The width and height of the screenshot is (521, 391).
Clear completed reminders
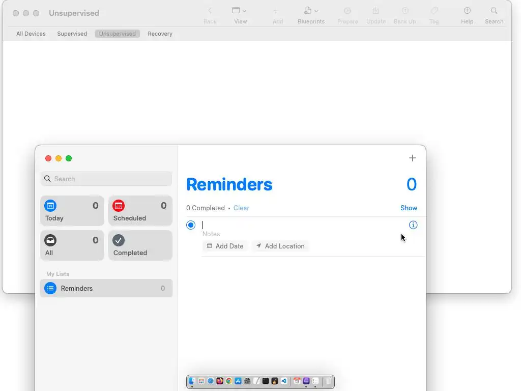[241, 208]
